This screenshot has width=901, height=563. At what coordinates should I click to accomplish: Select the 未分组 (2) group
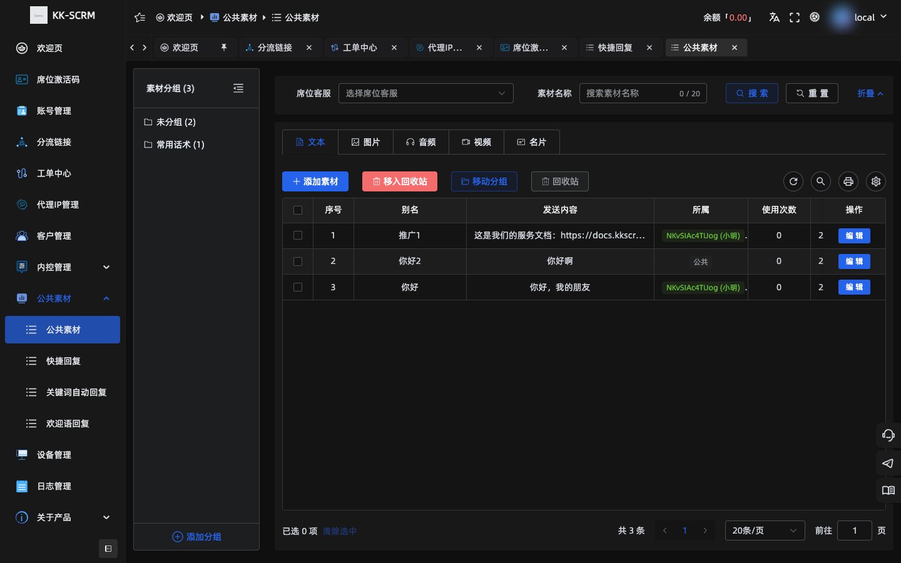(x=196, y=122)
